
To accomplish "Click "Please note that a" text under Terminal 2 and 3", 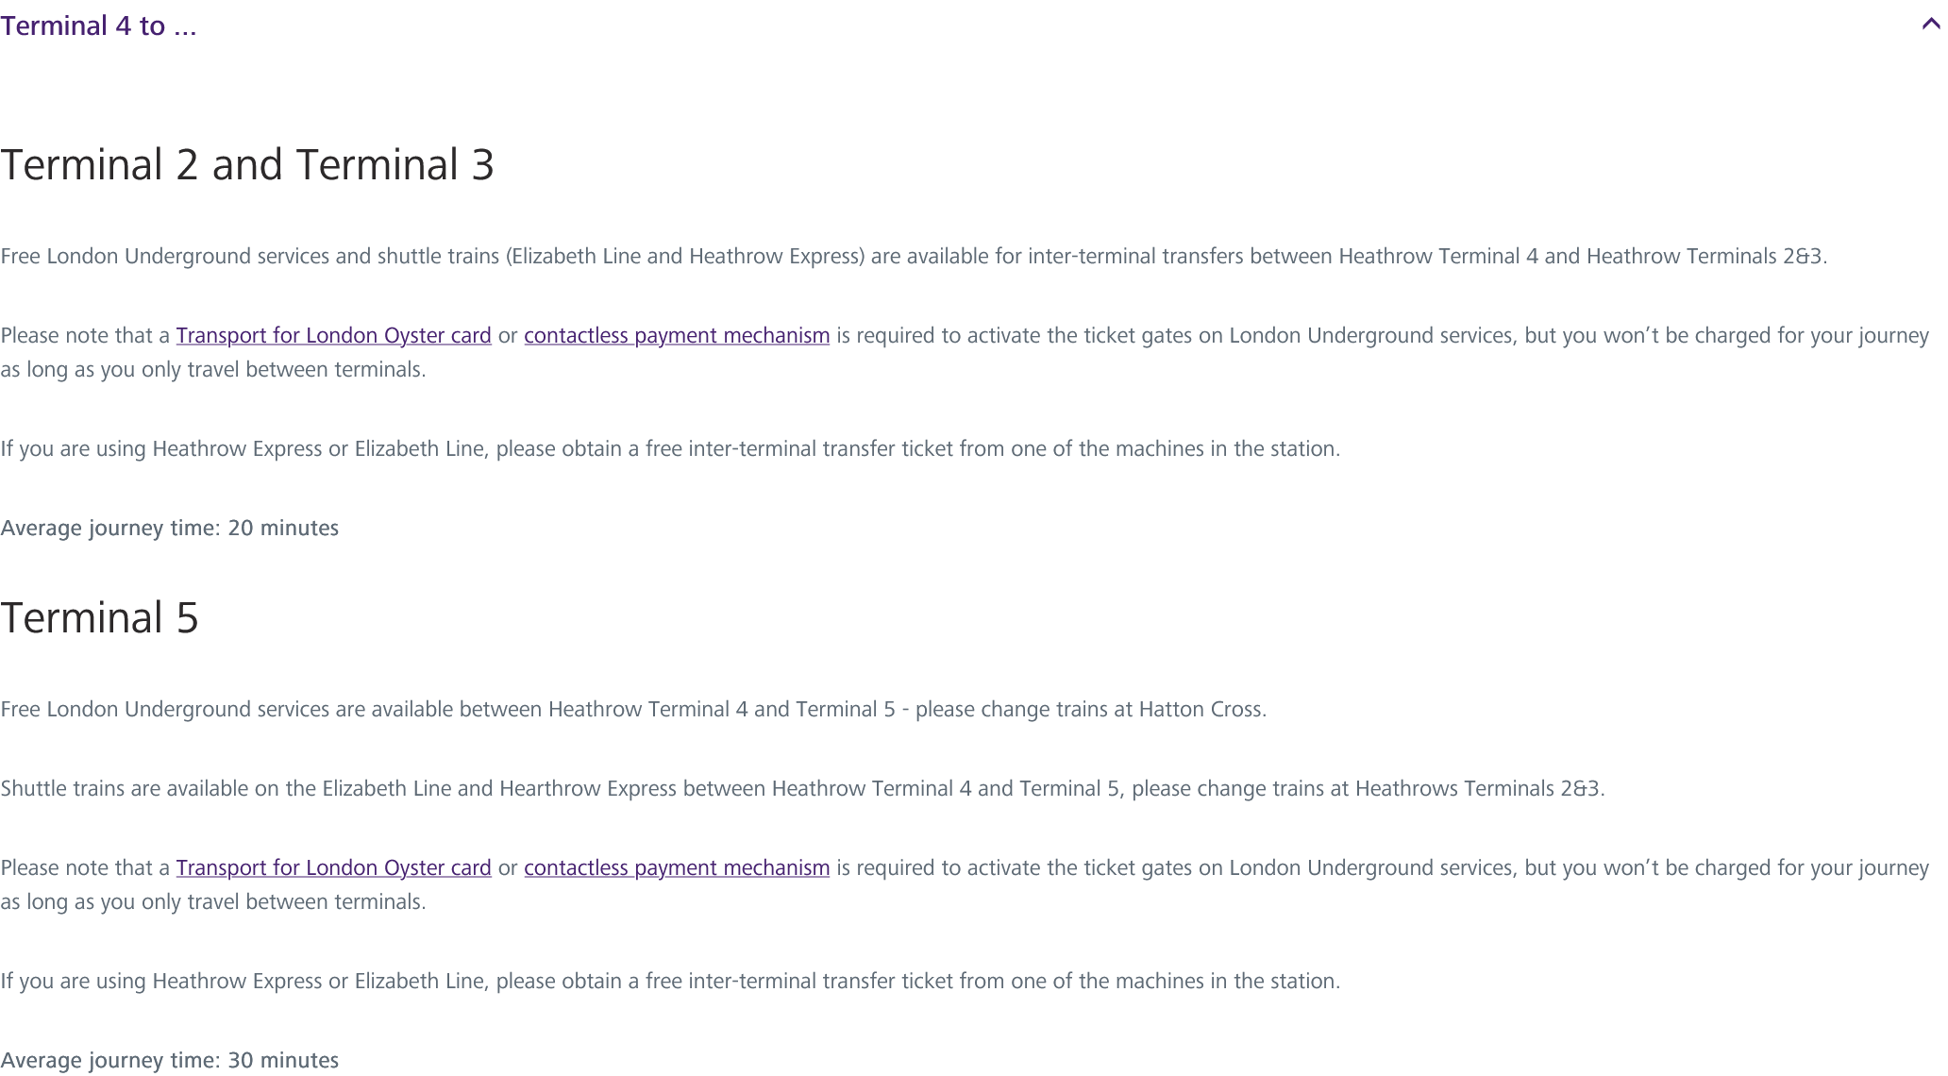I will [85, 336].
